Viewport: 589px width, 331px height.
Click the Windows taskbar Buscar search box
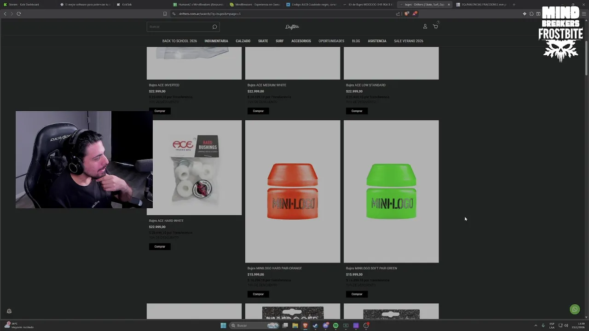tap(255, 325)
